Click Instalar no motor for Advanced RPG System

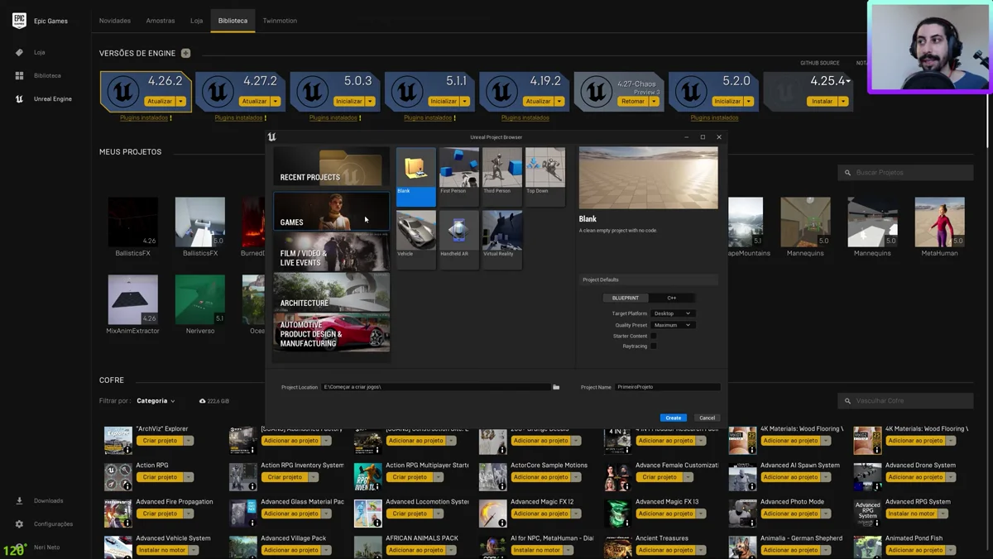click(x=911, y=514)
